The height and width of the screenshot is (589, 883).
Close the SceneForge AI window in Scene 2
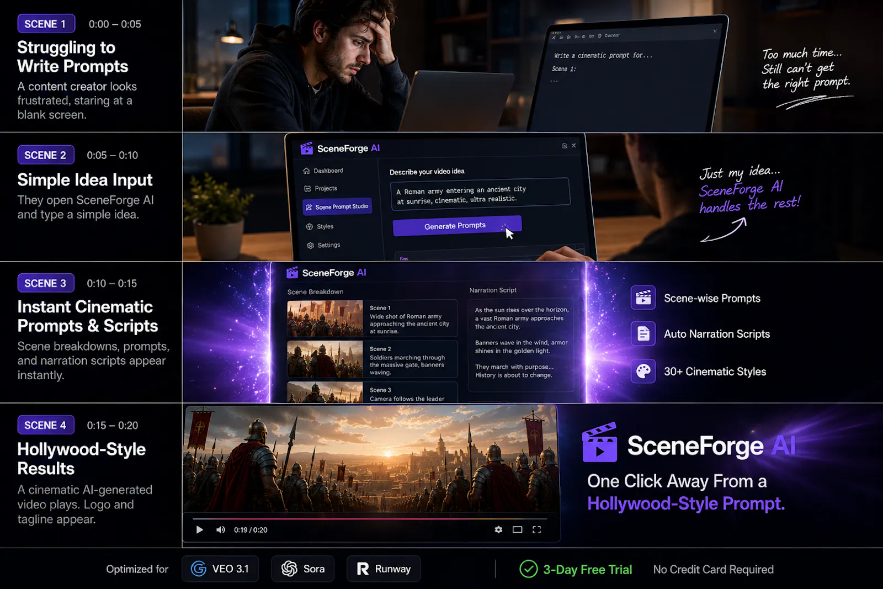click(574, 146)
